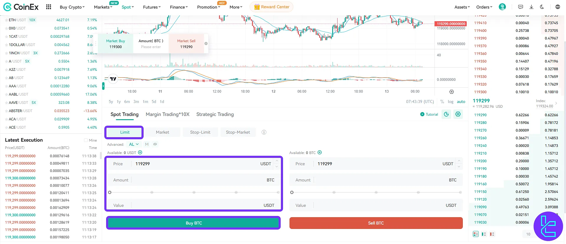
Task: Select the Market order type
Action: click(162, 132)
